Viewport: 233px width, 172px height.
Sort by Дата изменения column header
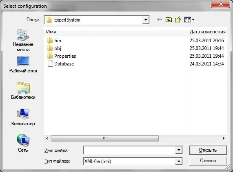point(207,32)
